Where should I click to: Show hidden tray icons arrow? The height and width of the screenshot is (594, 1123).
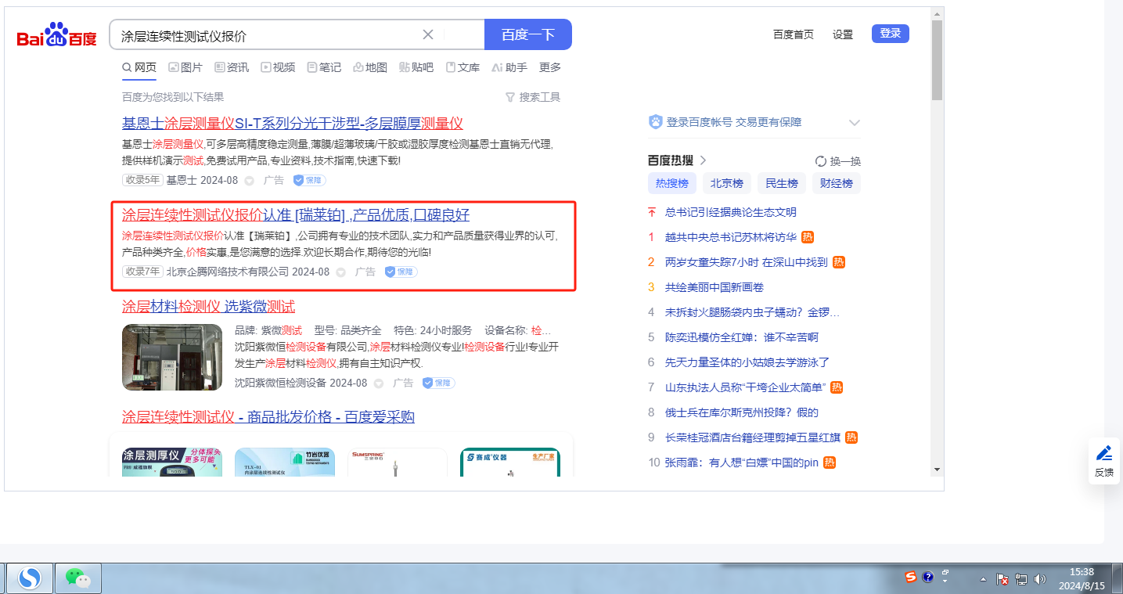(x=983, y=580)
